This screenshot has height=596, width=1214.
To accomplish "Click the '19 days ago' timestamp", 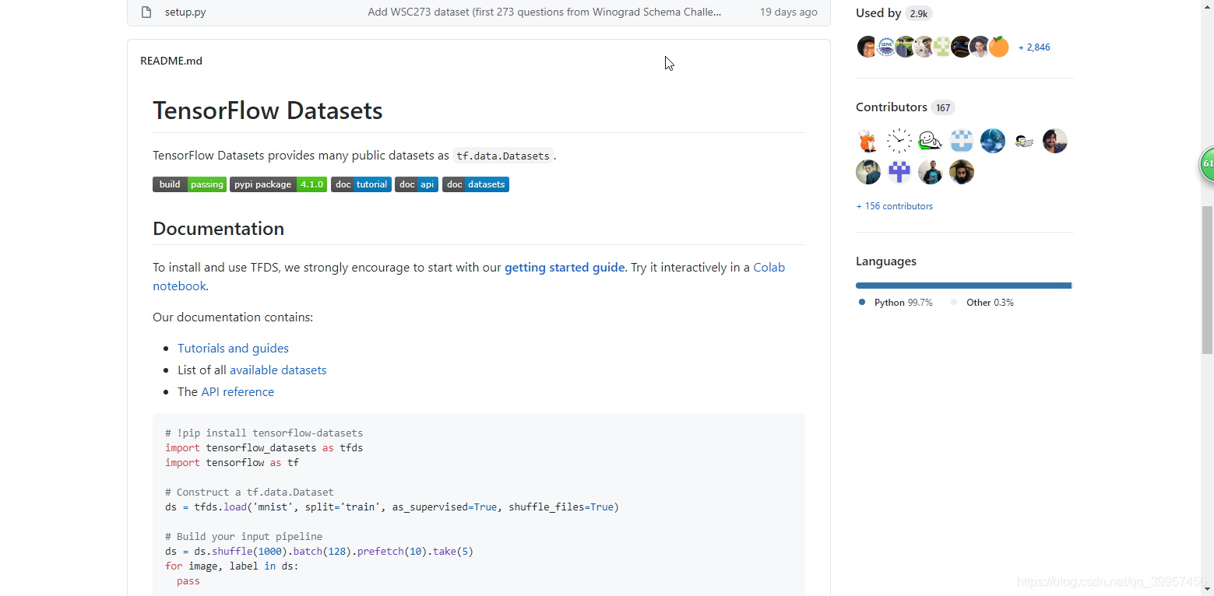I will coord(789,12).
